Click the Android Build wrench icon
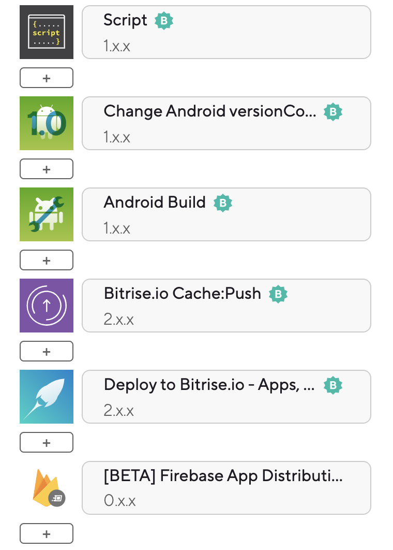This screenshot has width=393, height=550. (47, 214)
